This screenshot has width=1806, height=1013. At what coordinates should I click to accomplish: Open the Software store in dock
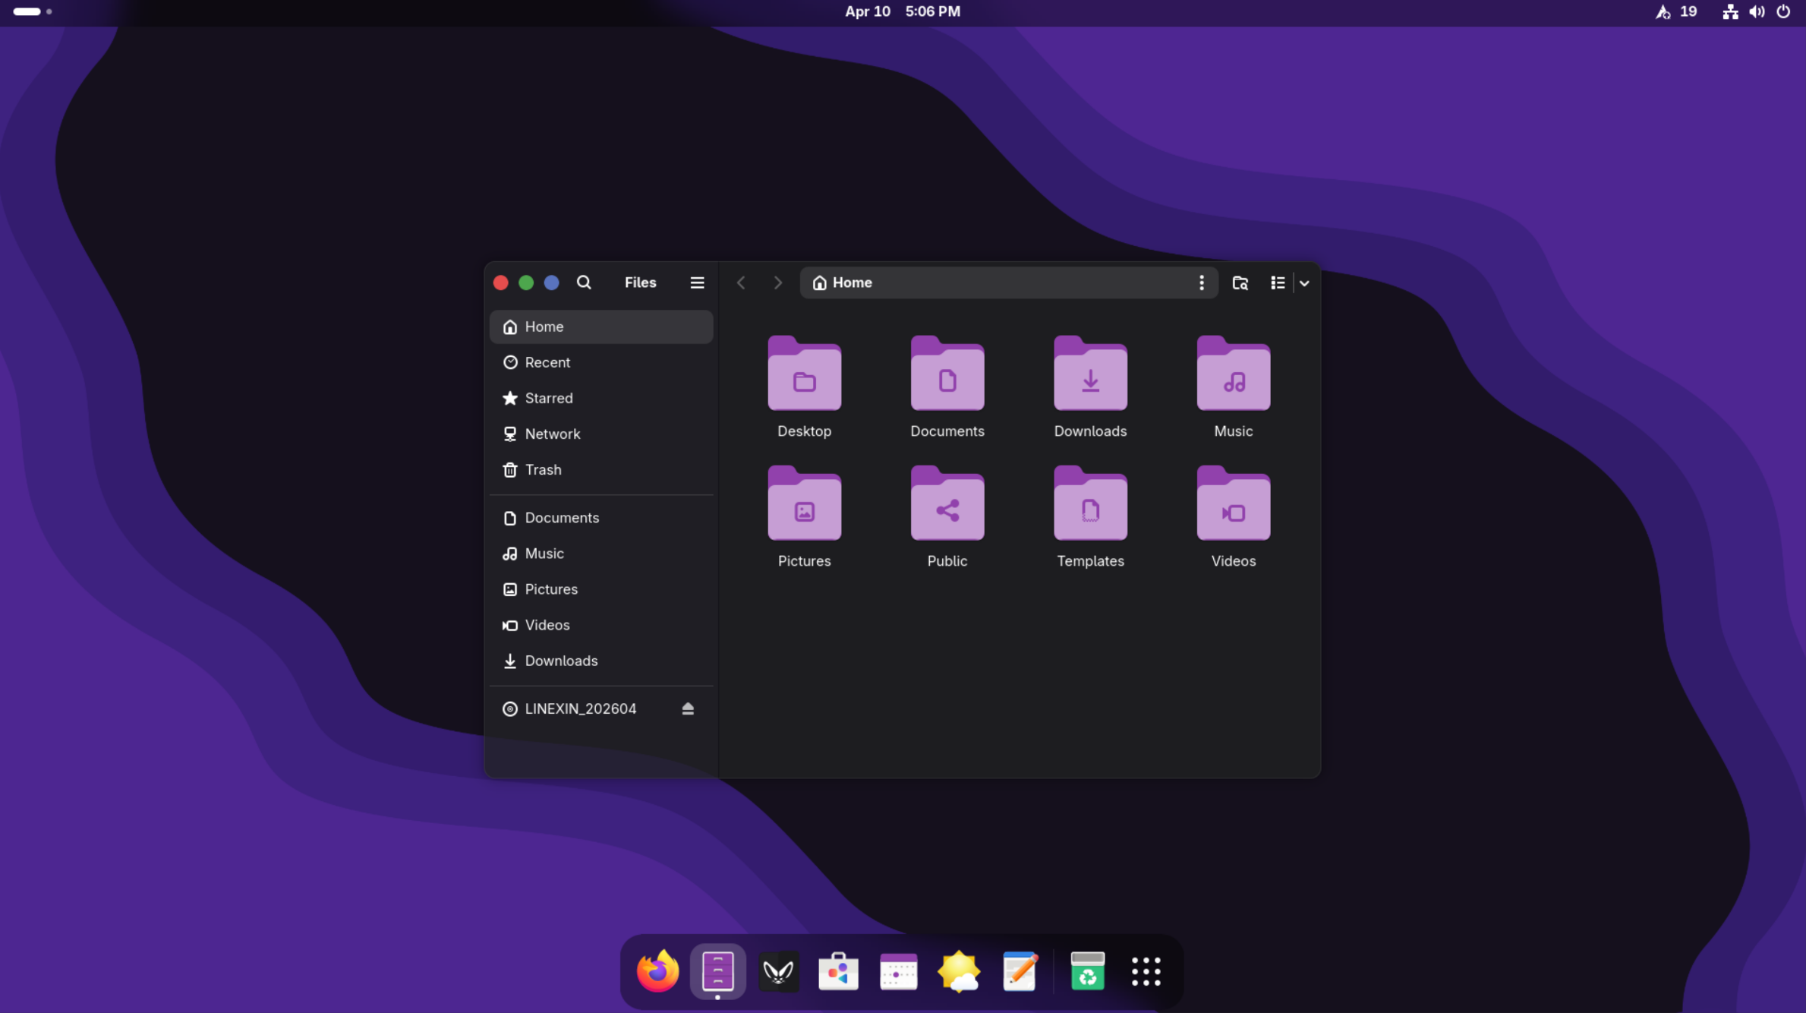click(x=838, y=971)
